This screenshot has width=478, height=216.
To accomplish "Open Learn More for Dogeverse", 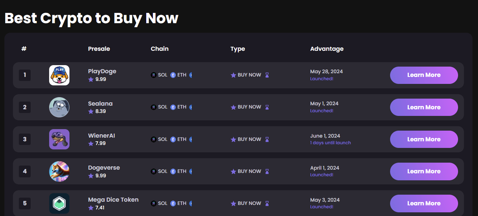I will pos(424,171).
